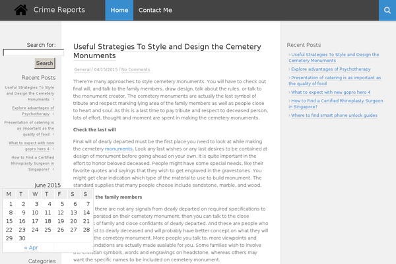Open left sidebar post What to expect with new gopro

pos(31,146)
